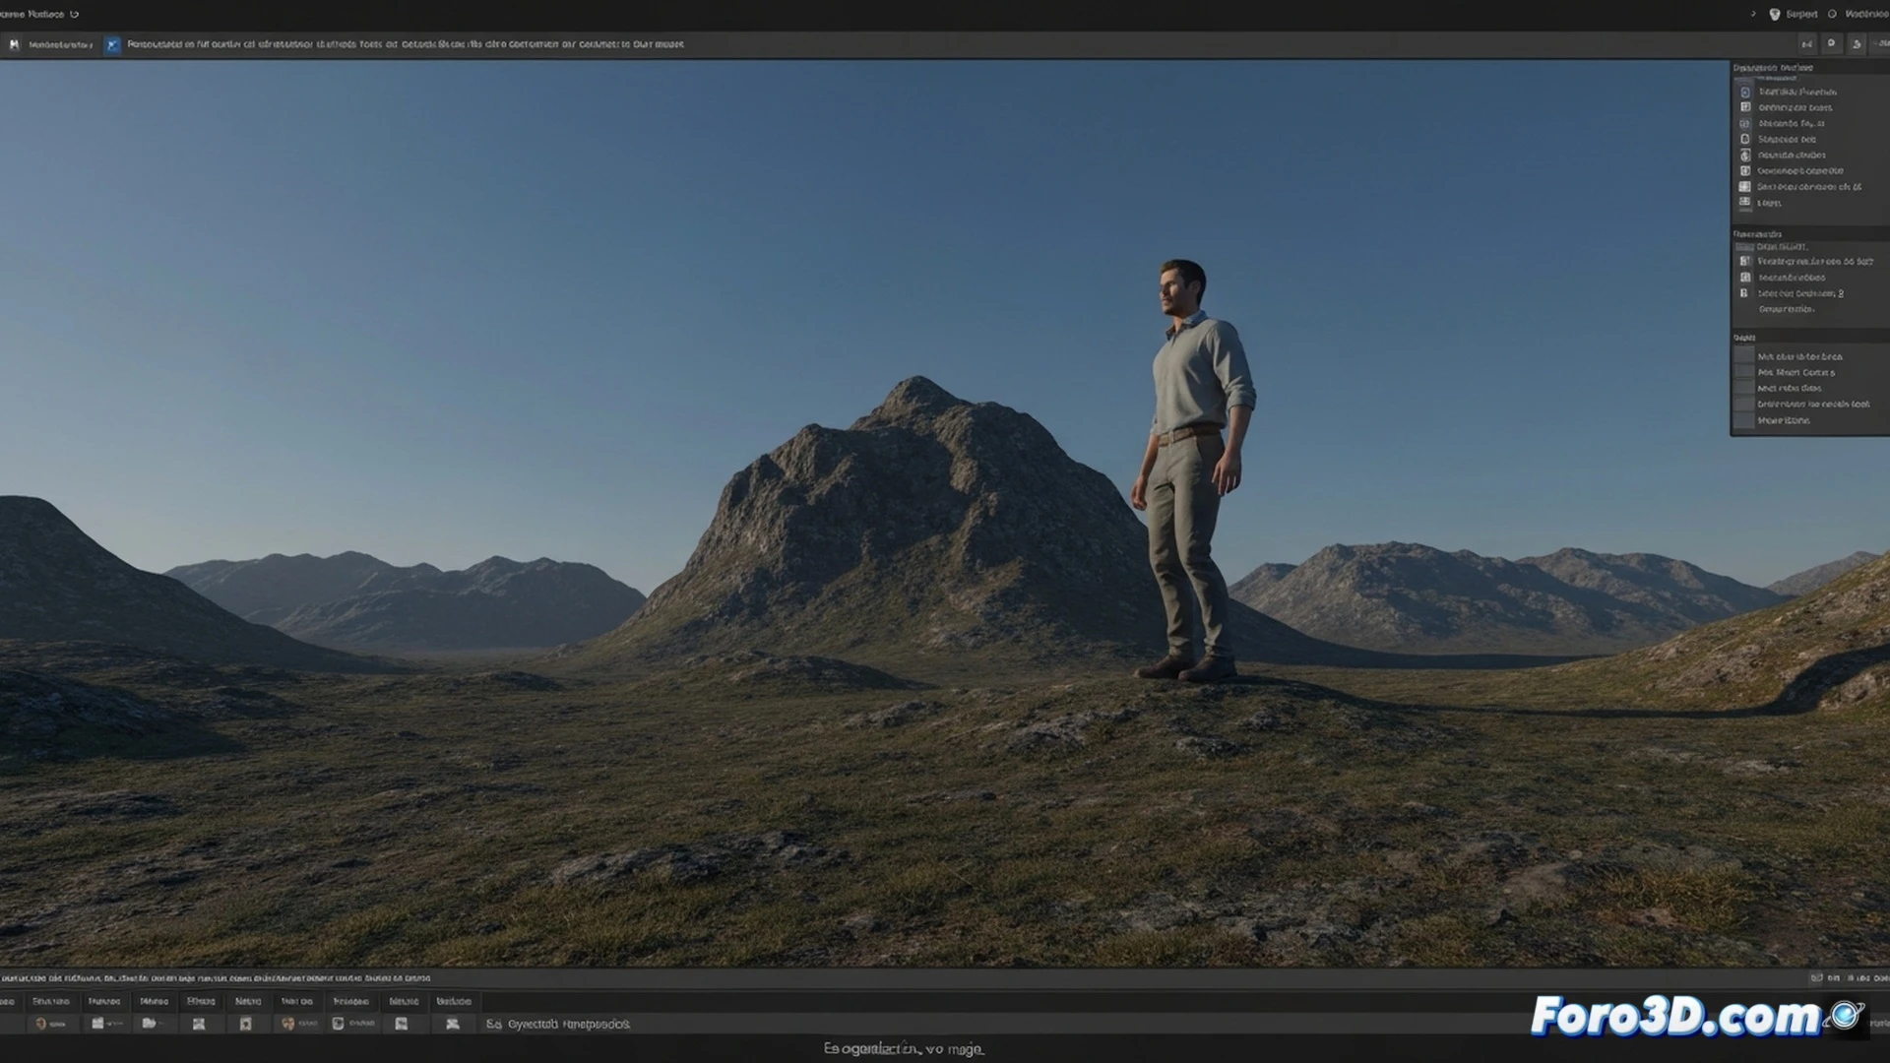Screen dimensions: 1890x1063
Task: Click the third button in the top-right toolbar group
Action: (x=1857, y=44)
